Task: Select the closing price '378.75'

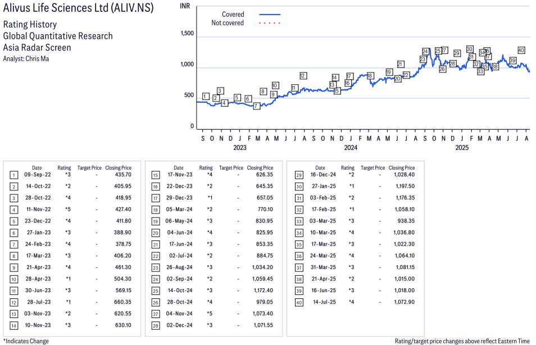Action: pyautogui.click(x=123, y=244)
